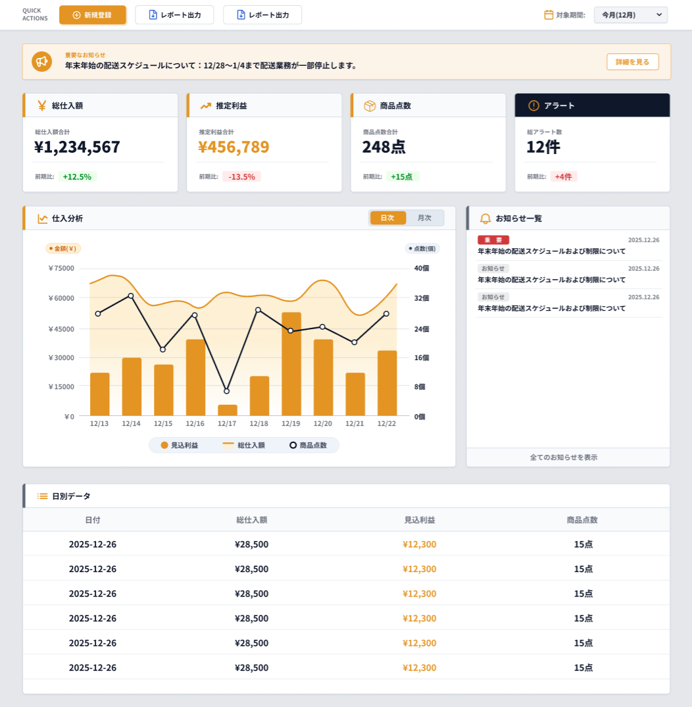Image resolution: width=692 pixels, height=707 pixels.
Task: Click the 詳細を見る button
Action: [632, 62]
